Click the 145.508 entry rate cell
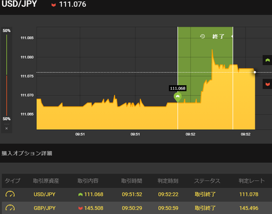This screenshot has width=272, height=214. [x=93, y=208]
